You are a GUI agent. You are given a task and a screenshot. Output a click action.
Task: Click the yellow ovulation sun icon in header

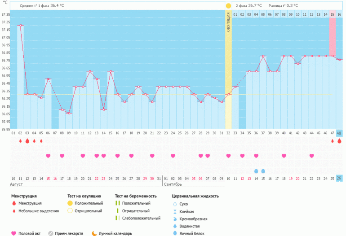click(228, 6)
